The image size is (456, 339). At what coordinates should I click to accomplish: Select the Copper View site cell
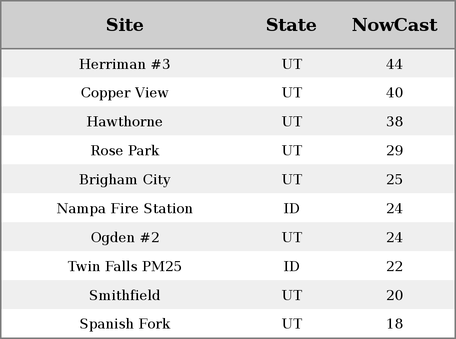[x=124, y=93]
